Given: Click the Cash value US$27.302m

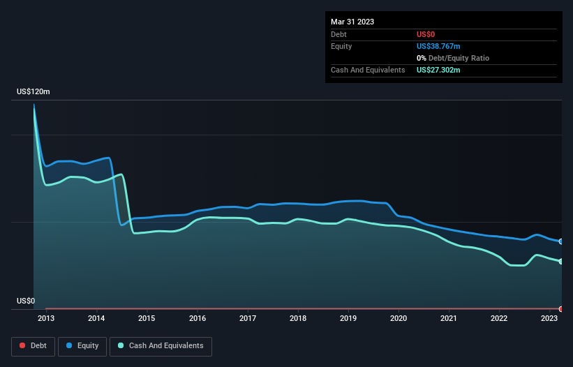Looking at the screenshot, I should (x=438, y=70).
